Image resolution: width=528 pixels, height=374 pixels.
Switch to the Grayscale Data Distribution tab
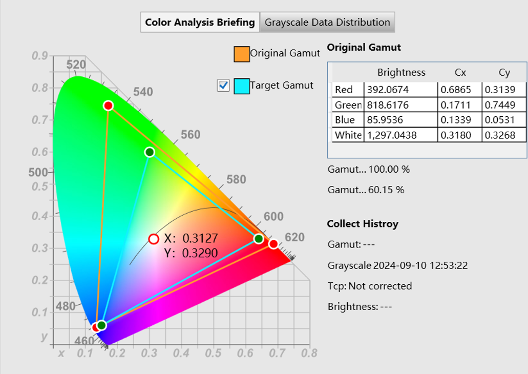click(327, 22)
